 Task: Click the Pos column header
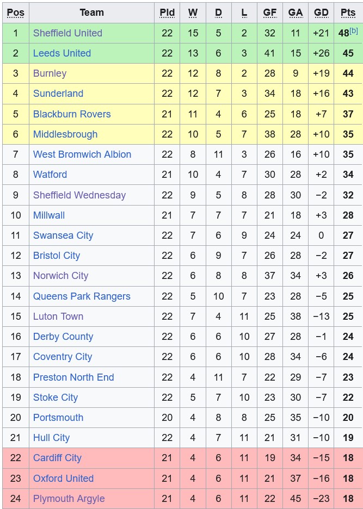(16, 13)
